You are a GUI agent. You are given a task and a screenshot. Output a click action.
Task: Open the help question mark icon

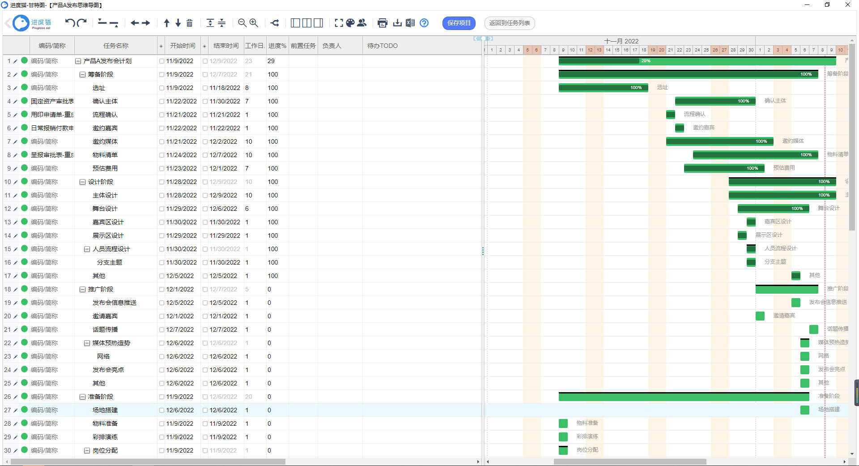(424, 23)
